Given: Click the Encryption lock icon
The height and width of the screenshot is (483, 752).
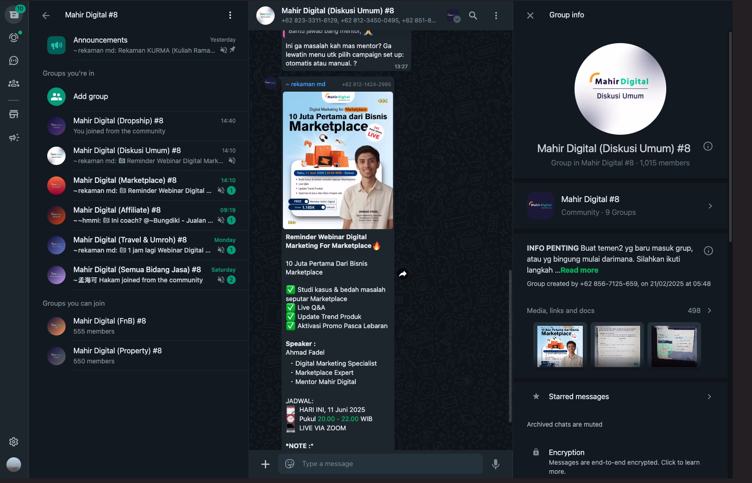Looking at the screenshot, I should coord(536,452).
